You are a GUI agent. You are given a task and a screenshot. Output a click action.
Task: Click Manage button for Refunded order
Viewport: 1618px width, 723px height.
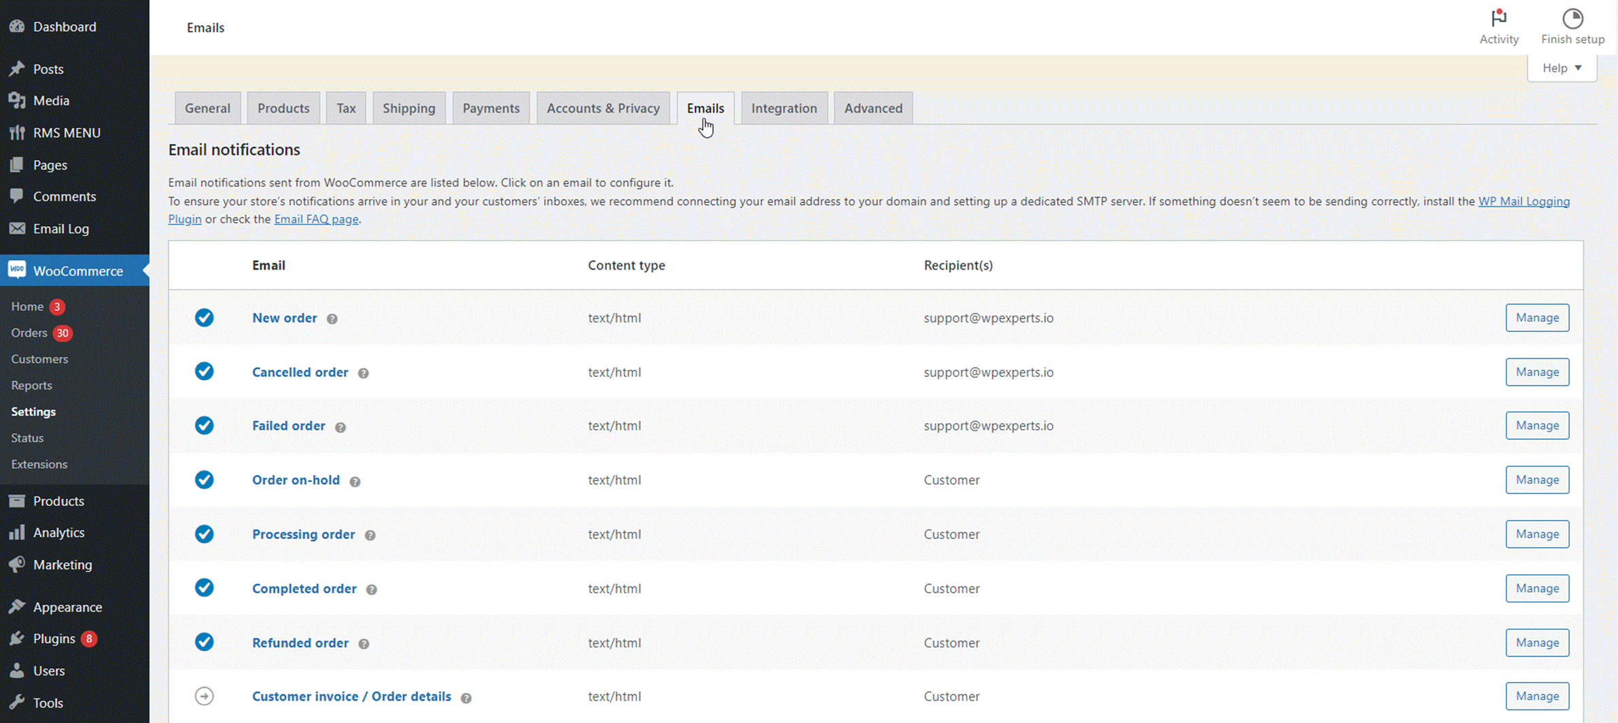coord(1537,642)
